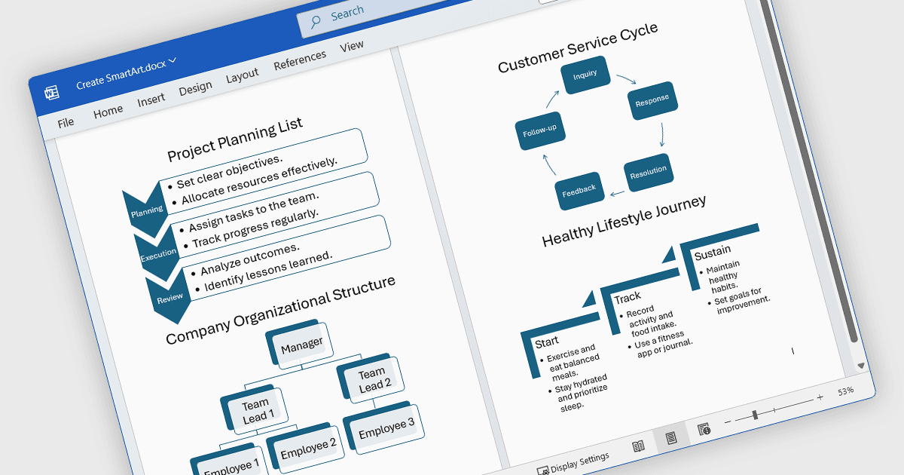Select the Employee 3 box
Image resolution: width=904 pixels, height=475 pixels.
point(383,428)
